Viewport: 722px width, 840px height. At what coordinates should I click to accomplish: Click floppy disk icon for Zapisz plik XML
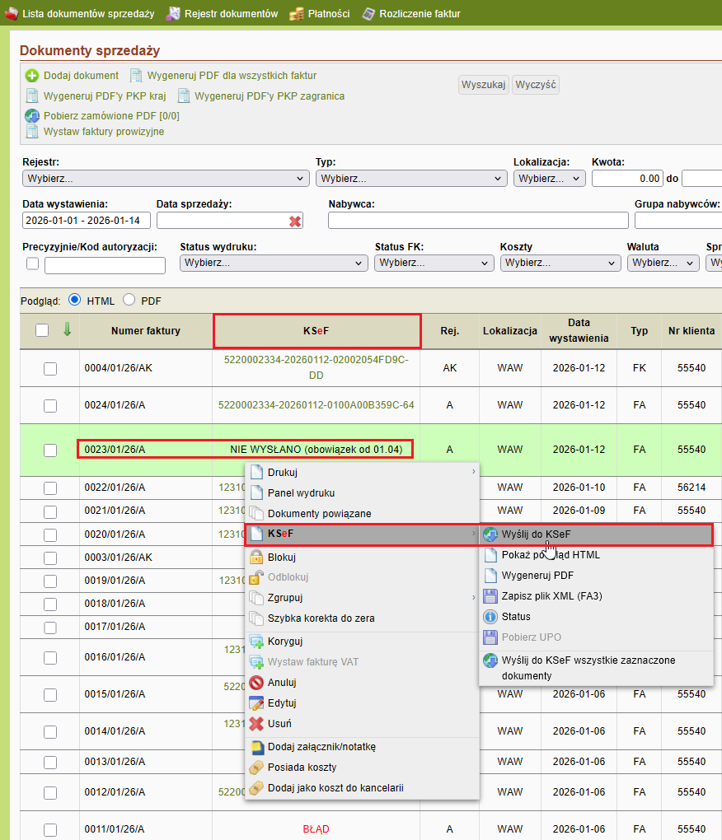click(x=490, y=596)
